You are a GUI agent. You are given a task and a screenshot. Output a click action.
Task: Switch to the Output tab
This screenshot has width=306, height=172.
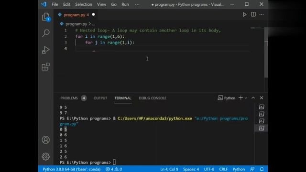pyautogui.click(x=100, y=98)
